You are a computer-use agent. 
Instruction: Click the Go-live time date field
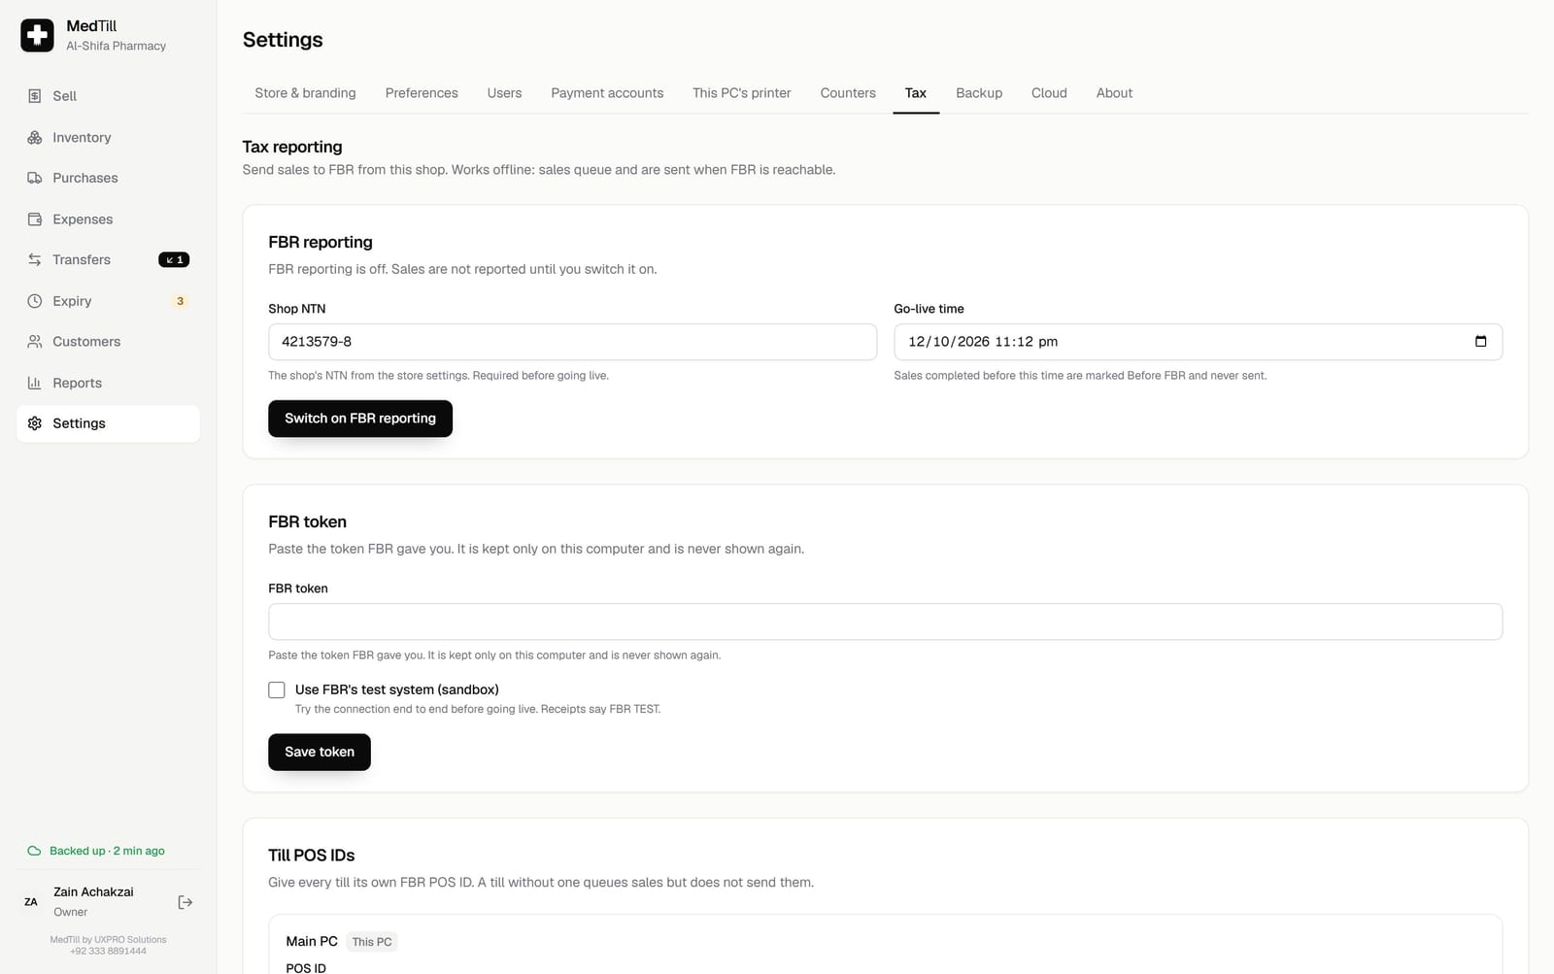(1198, 342)
